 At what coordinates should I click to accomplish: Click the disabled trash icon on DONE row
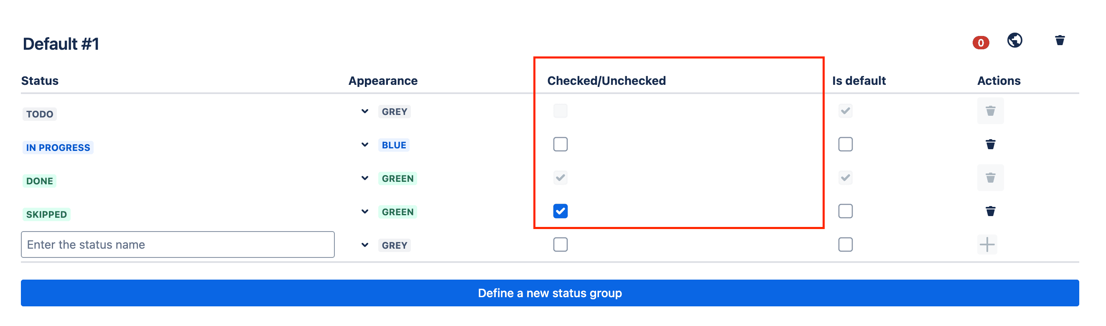pos(990,177)
